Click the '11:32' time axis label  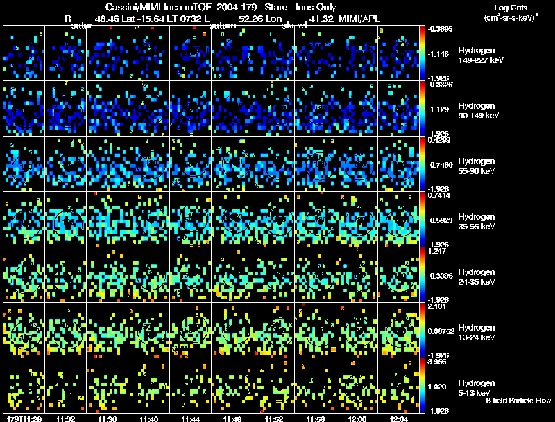(x=65, y=419)
